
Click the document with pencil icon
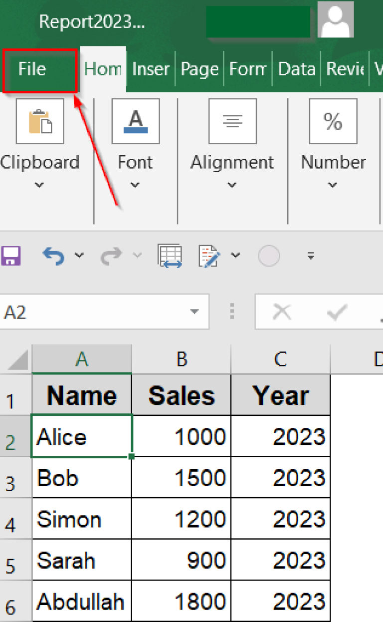209,256
